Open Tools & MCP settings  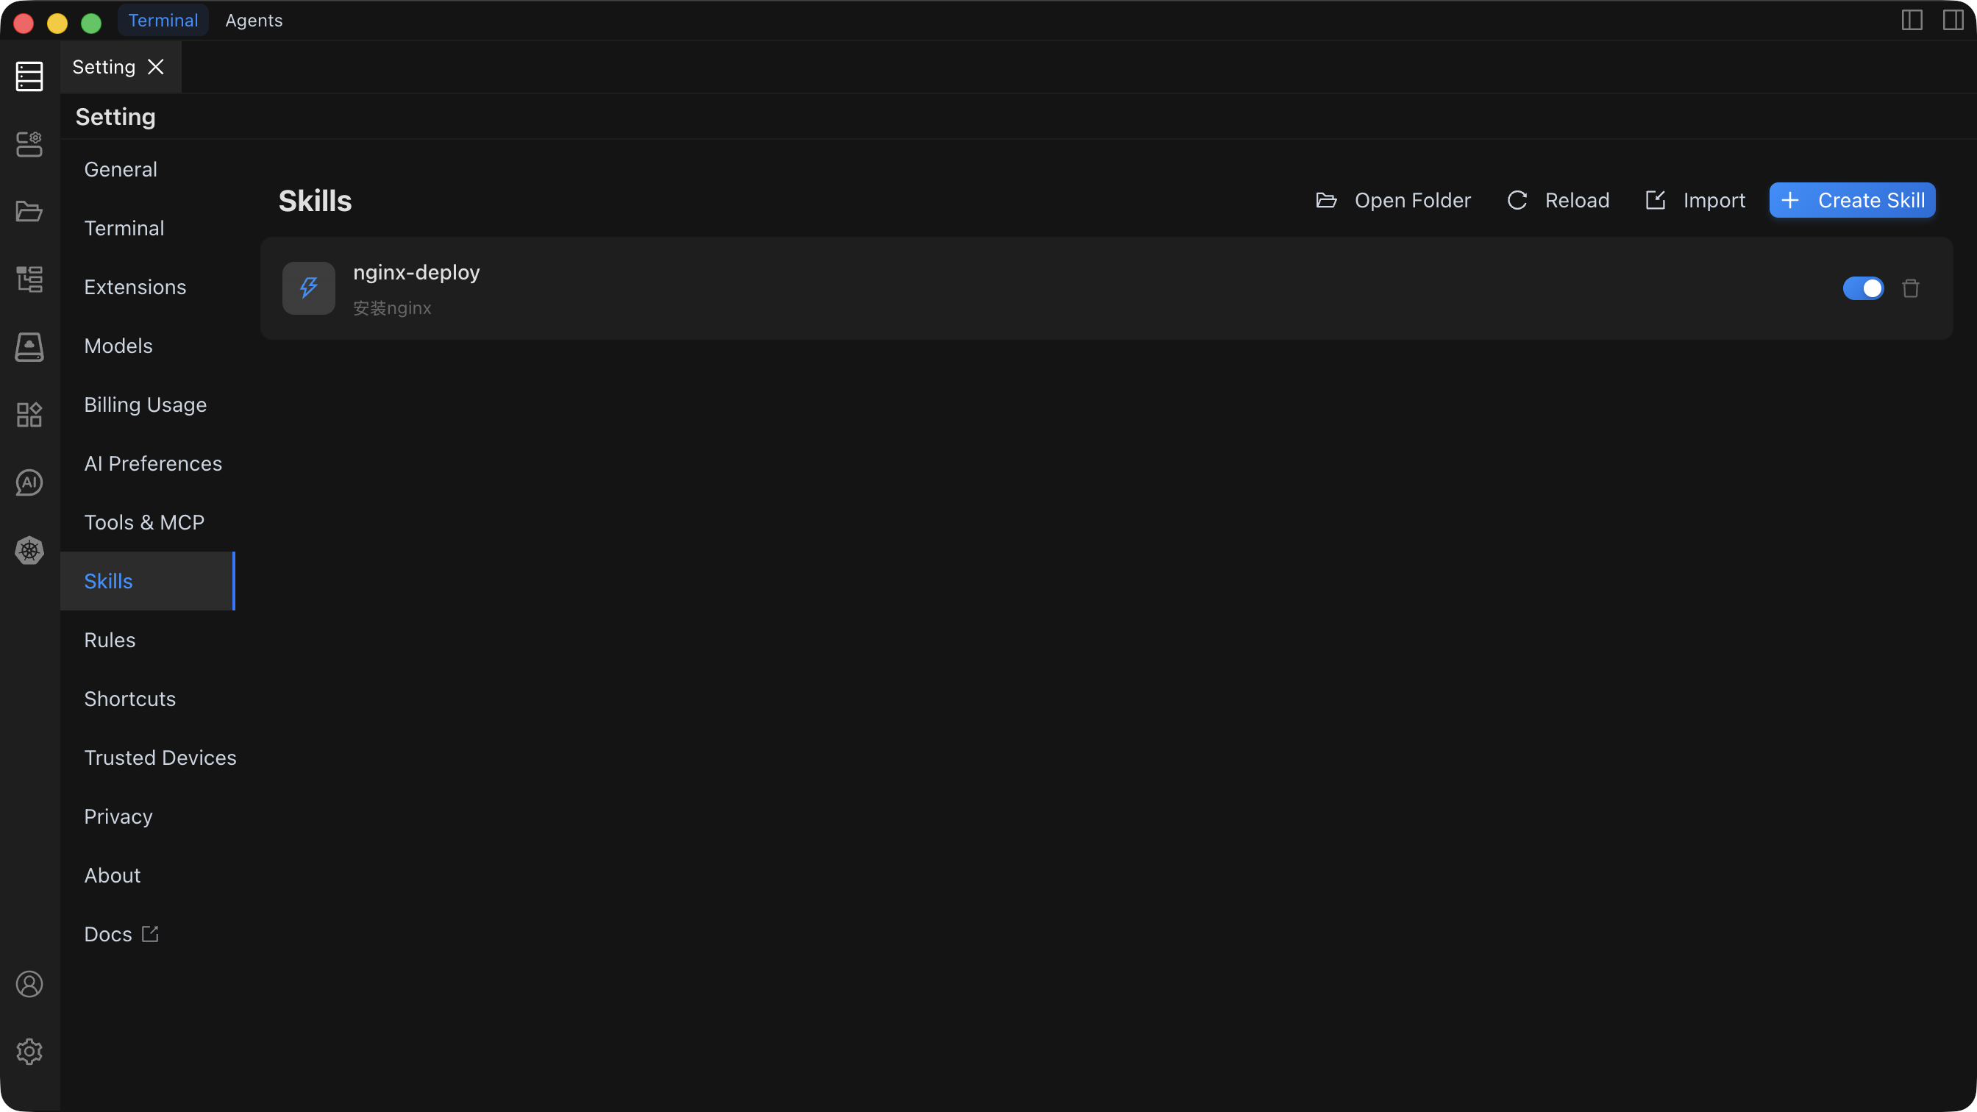tap(144, 523)
